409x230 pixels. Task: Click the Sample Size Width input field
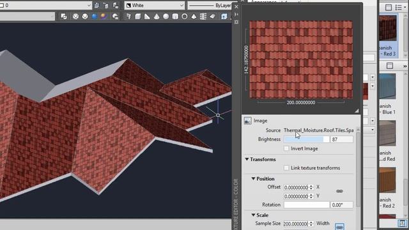coord(296,224)
